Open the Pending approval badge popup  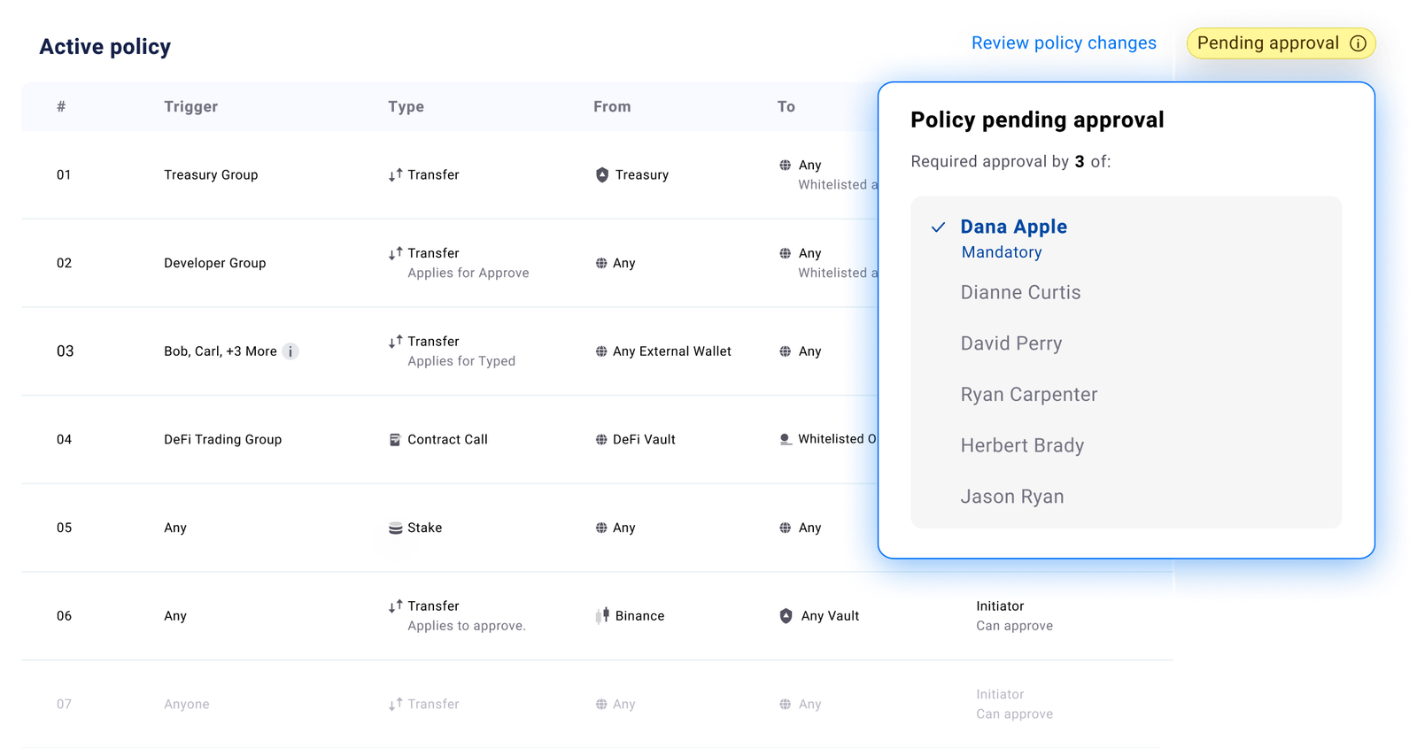(x=1281, y=43)
